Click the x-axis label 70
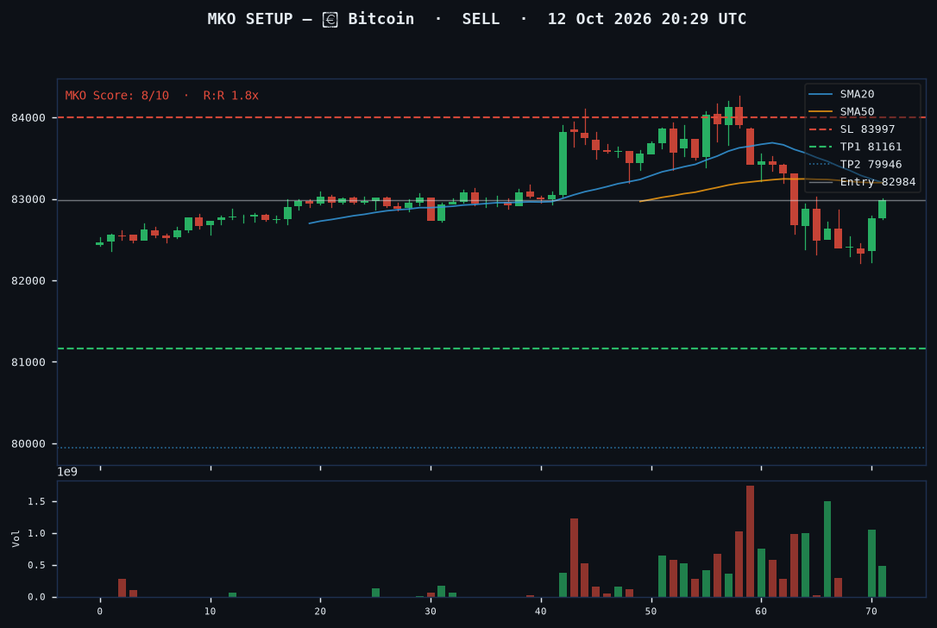 tap(871, 612)
